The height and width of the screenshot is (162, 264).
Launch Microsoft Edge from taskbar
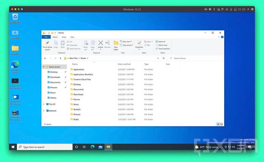tap(92, 147)
